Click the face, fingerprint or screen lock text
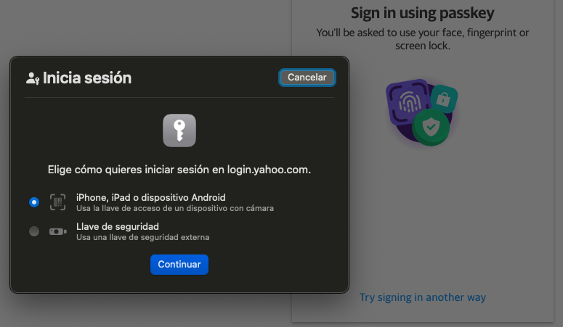 [x=422, y=39]
